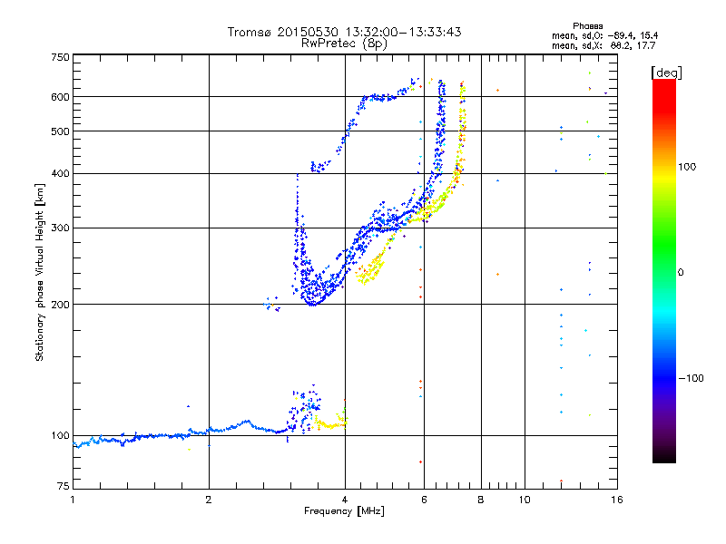Viewport: 726px width, 544px height.
Task: Click the x-axis '10' tick label
Action: (x=525, y=500)
